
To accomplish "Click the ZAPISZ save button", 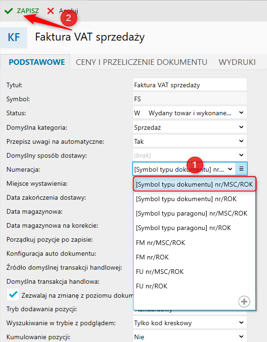I will (28, 11).
